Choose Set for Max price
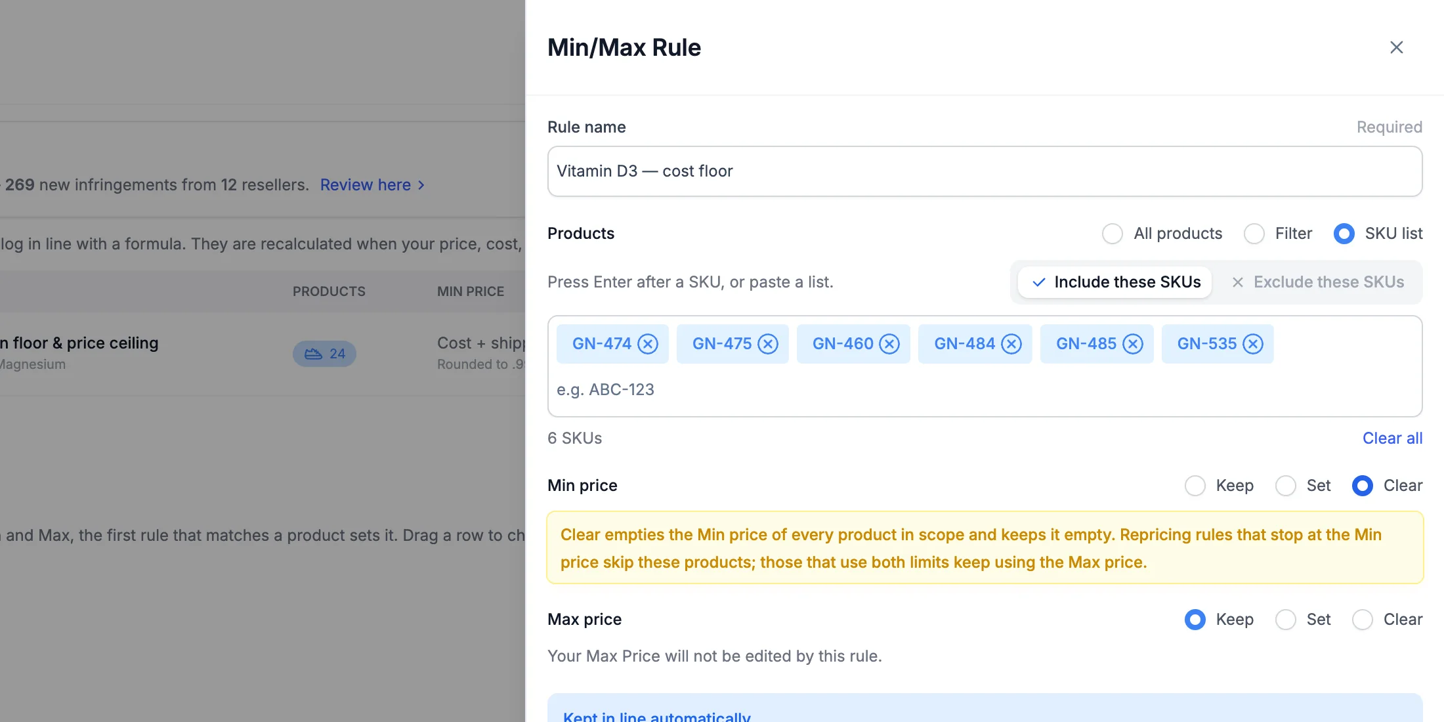Screen dimensions: 1444x722 coord(1286,620)
